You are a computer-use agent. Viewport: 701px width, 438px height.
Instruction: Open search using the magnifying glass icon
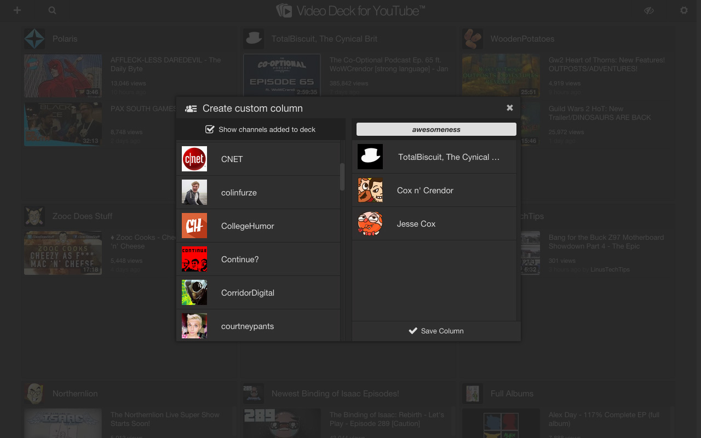click(x=51, y=10)
